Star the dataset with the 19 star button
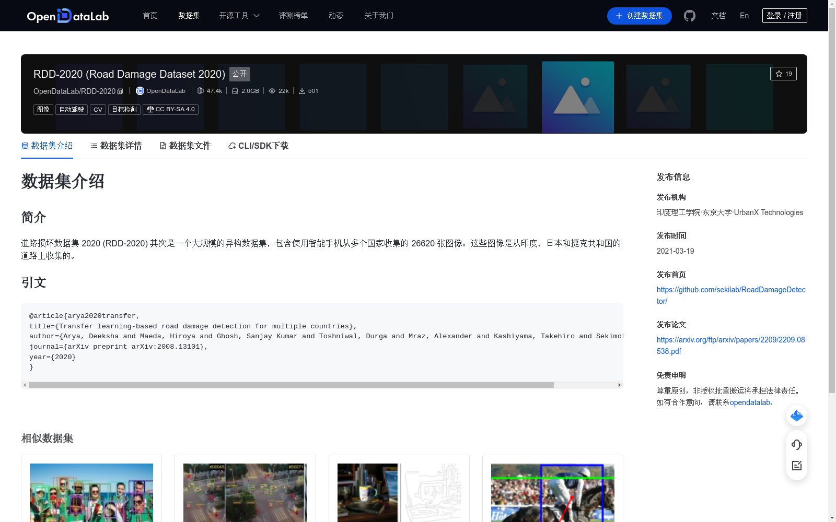836x522 pixels. click(x=783, y=74)
